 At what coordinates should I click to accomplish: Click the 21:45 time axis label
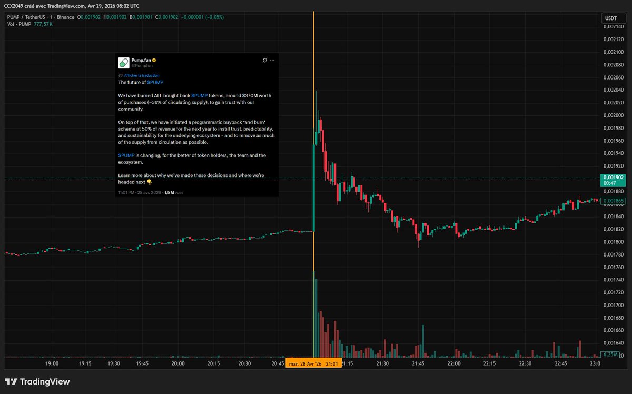point(419,363)
